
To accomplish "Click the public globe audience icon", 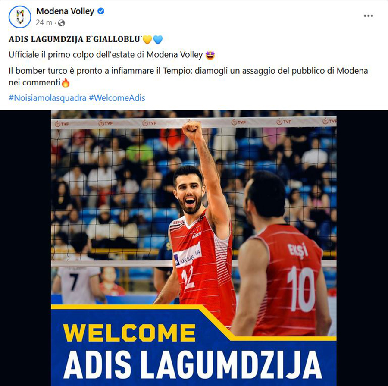I will [61, 23].
